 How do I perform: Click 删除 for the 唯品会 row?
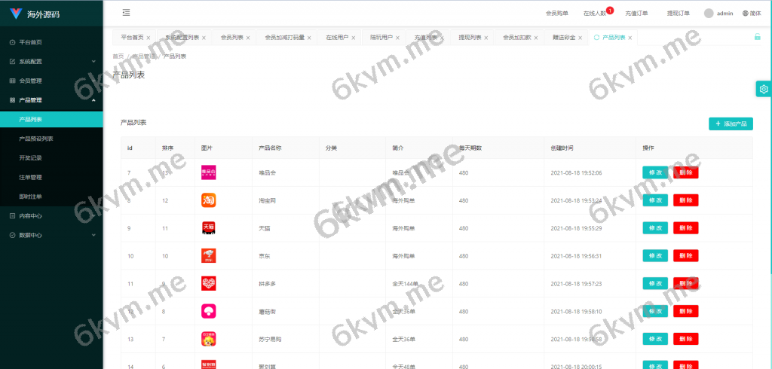point(686,172)
